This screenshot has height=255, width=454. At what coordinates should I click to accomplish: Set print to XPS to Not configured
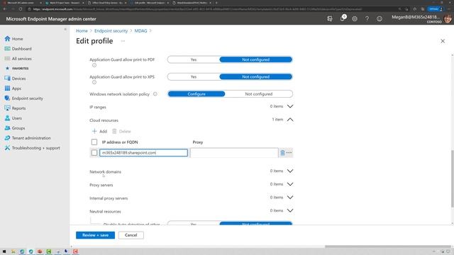click(255, 77)
